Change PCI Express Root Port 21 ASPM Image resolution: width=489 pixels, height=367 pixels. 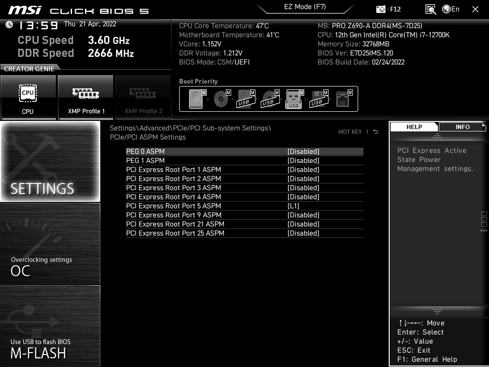point(244,224)
